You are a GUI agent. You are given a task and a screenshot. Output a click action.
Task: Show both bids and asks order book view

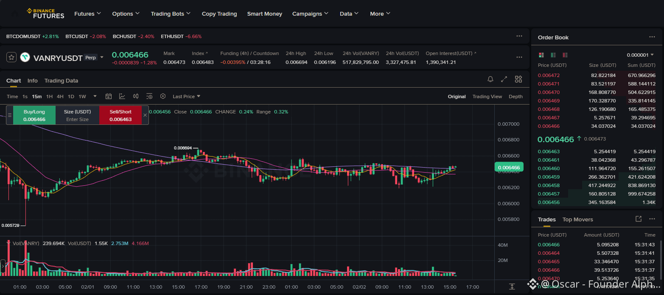[x=541, y=55]
